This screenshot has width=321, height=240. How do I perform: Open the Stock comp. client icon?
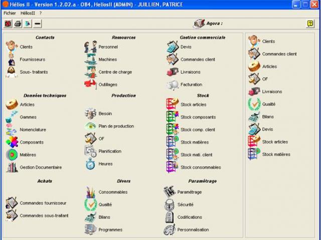(x=173, y=129)
